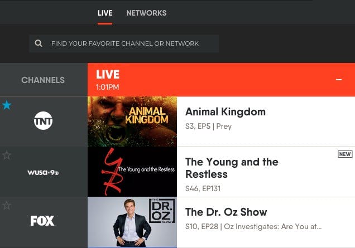Click the S3, EP5 | Prey episode text

click(209, 126)
